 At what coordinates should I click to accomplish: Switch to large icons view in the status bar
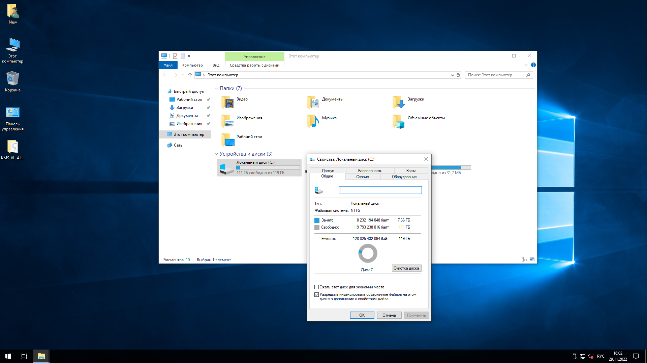532,259
